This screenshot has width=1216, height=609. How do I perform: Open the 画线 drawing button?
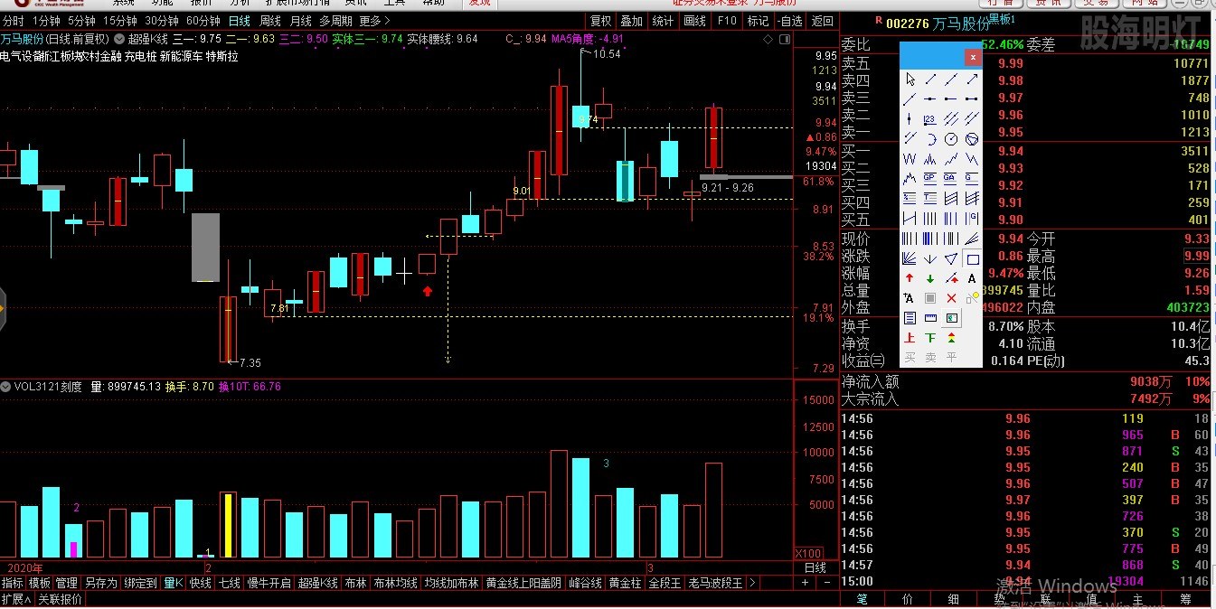point(694,21)
